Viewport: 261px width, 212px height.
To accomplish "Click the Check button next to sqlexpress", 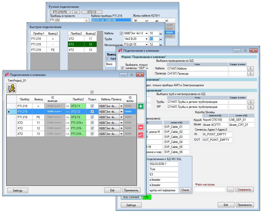I will [185, 190].
